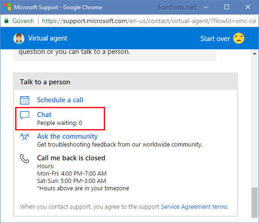259x223 pixels.
Task: Click the calendar icon beside Schedule a call
Action: click(24, 100)
